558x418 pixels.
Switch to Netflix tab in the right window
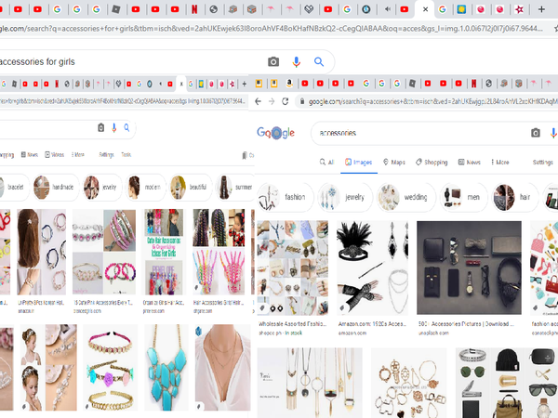[x=473, y=84]
